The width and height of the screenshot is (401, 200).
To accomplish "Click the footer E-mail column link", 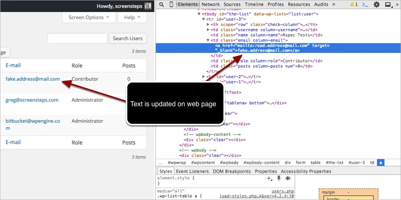I will 13,142.
